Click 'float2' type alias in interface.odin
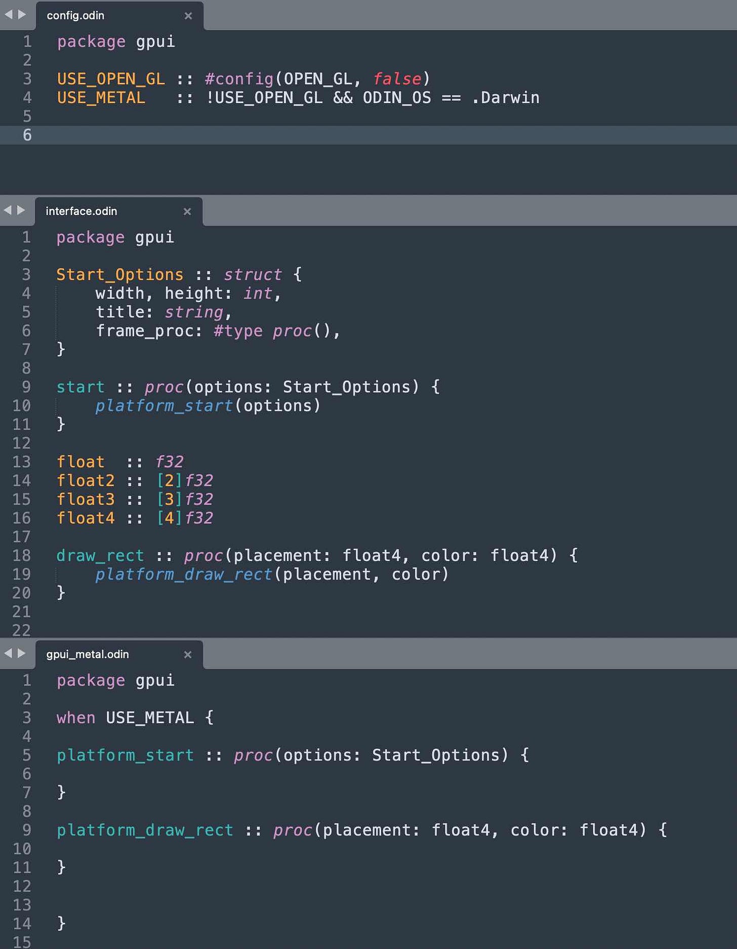 pos(85,481)
